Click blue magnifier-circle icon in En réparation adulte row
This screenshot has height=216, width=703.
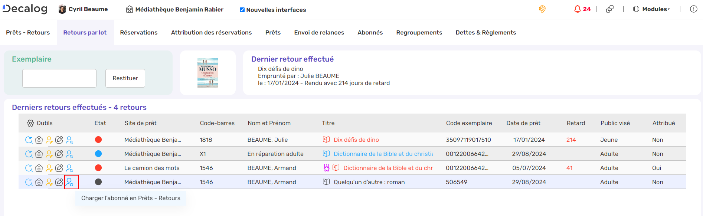click(29, 154)
